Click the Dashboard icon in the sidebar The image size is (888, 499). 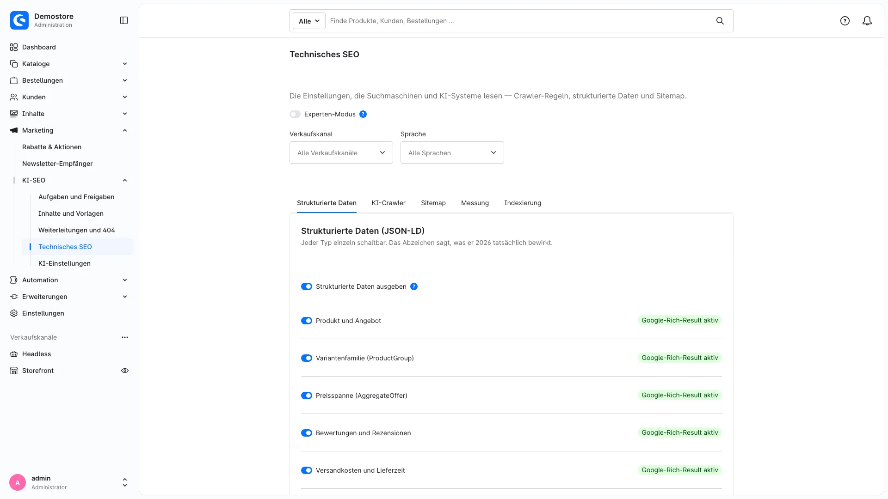[14, 47]
